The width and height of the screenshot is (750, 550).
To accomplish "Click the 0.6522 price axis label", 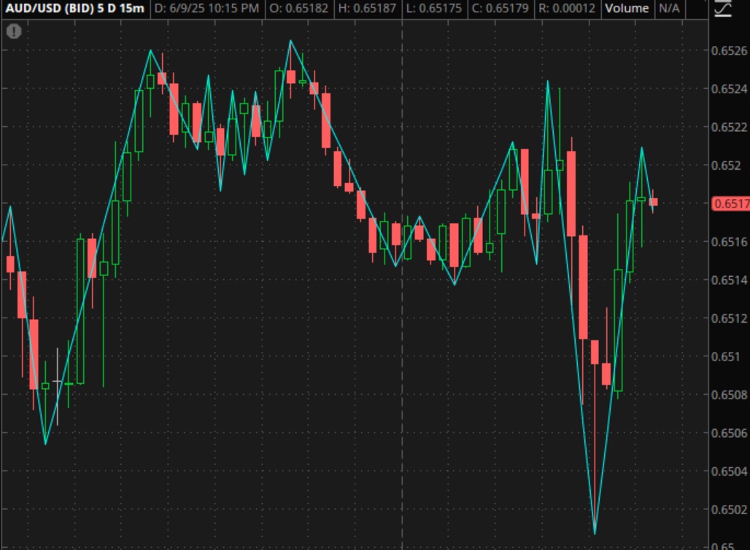I will (729, 127).
